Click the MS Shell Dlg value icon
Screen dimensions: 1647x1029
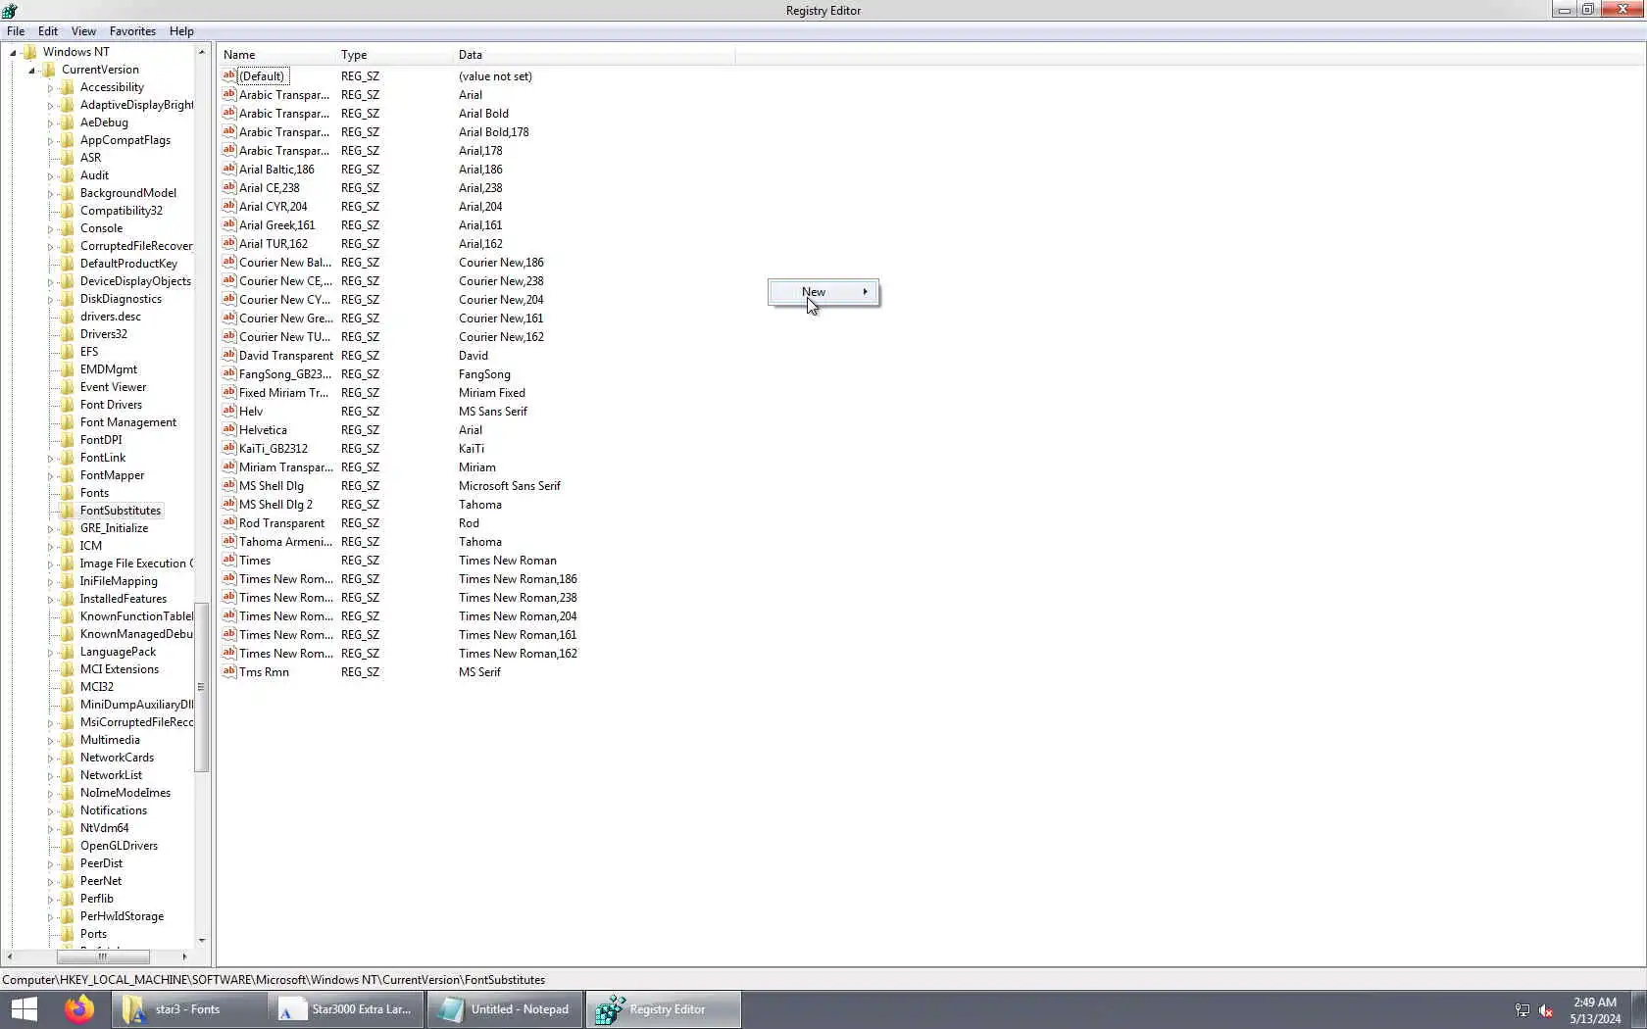point(228,485)
